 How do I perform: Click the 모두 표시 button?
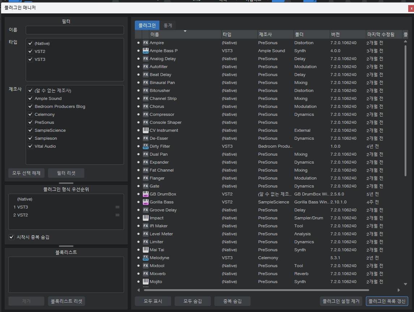pyautogui.click(x=153, y=301)
